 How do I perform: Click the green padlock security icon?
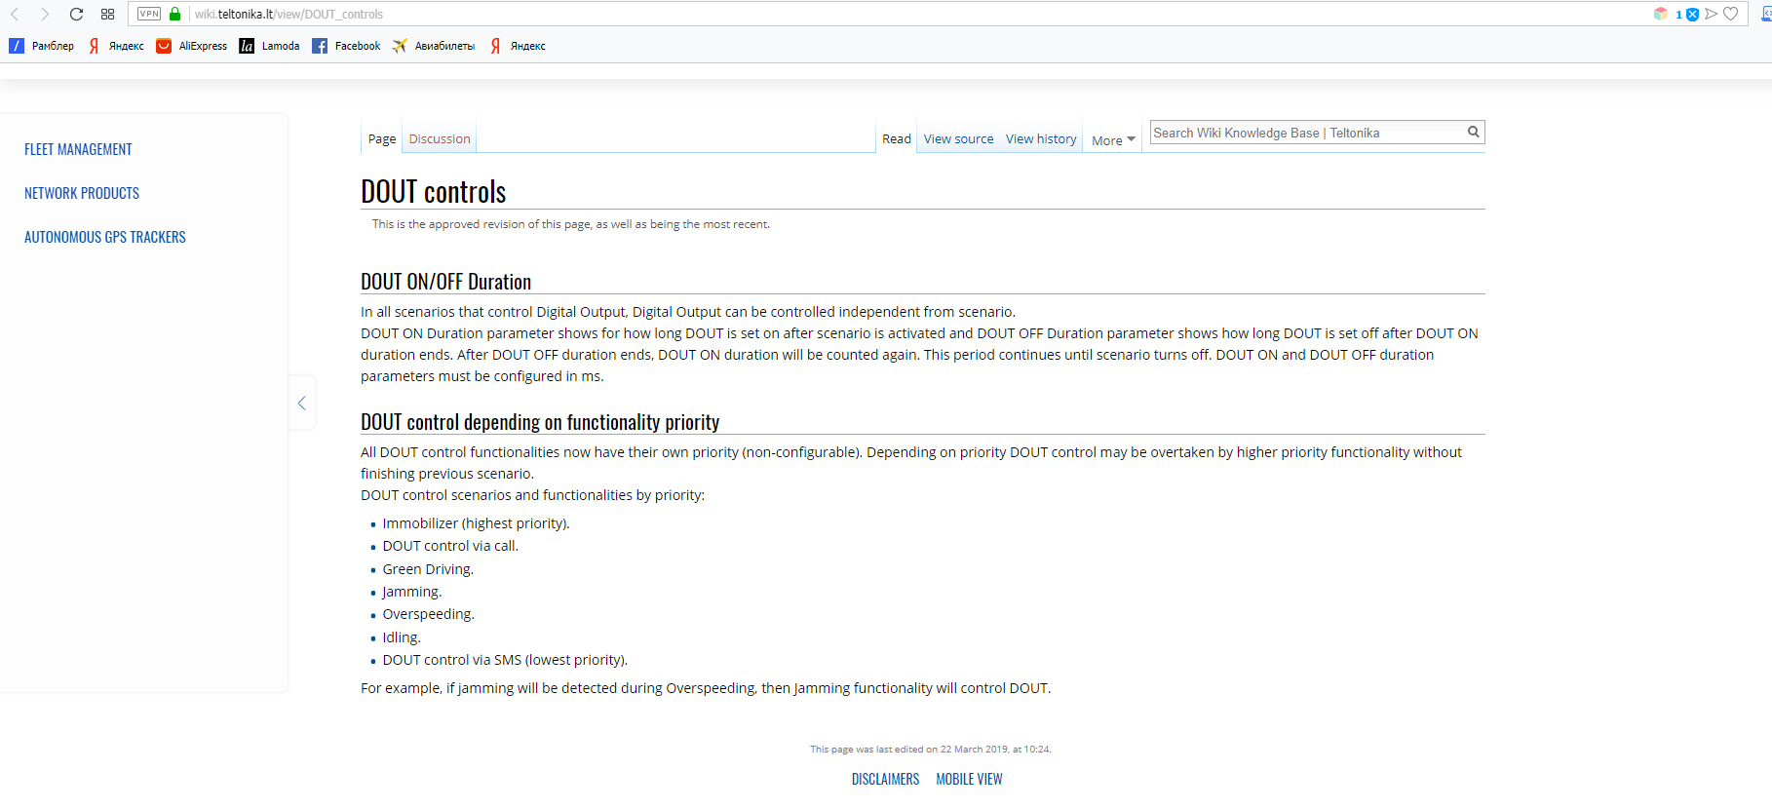point(175,14)
